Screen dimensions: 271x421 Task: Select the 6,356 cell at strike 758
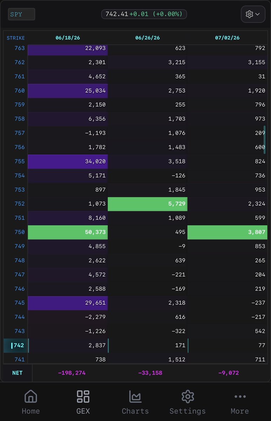coord(68,119)
